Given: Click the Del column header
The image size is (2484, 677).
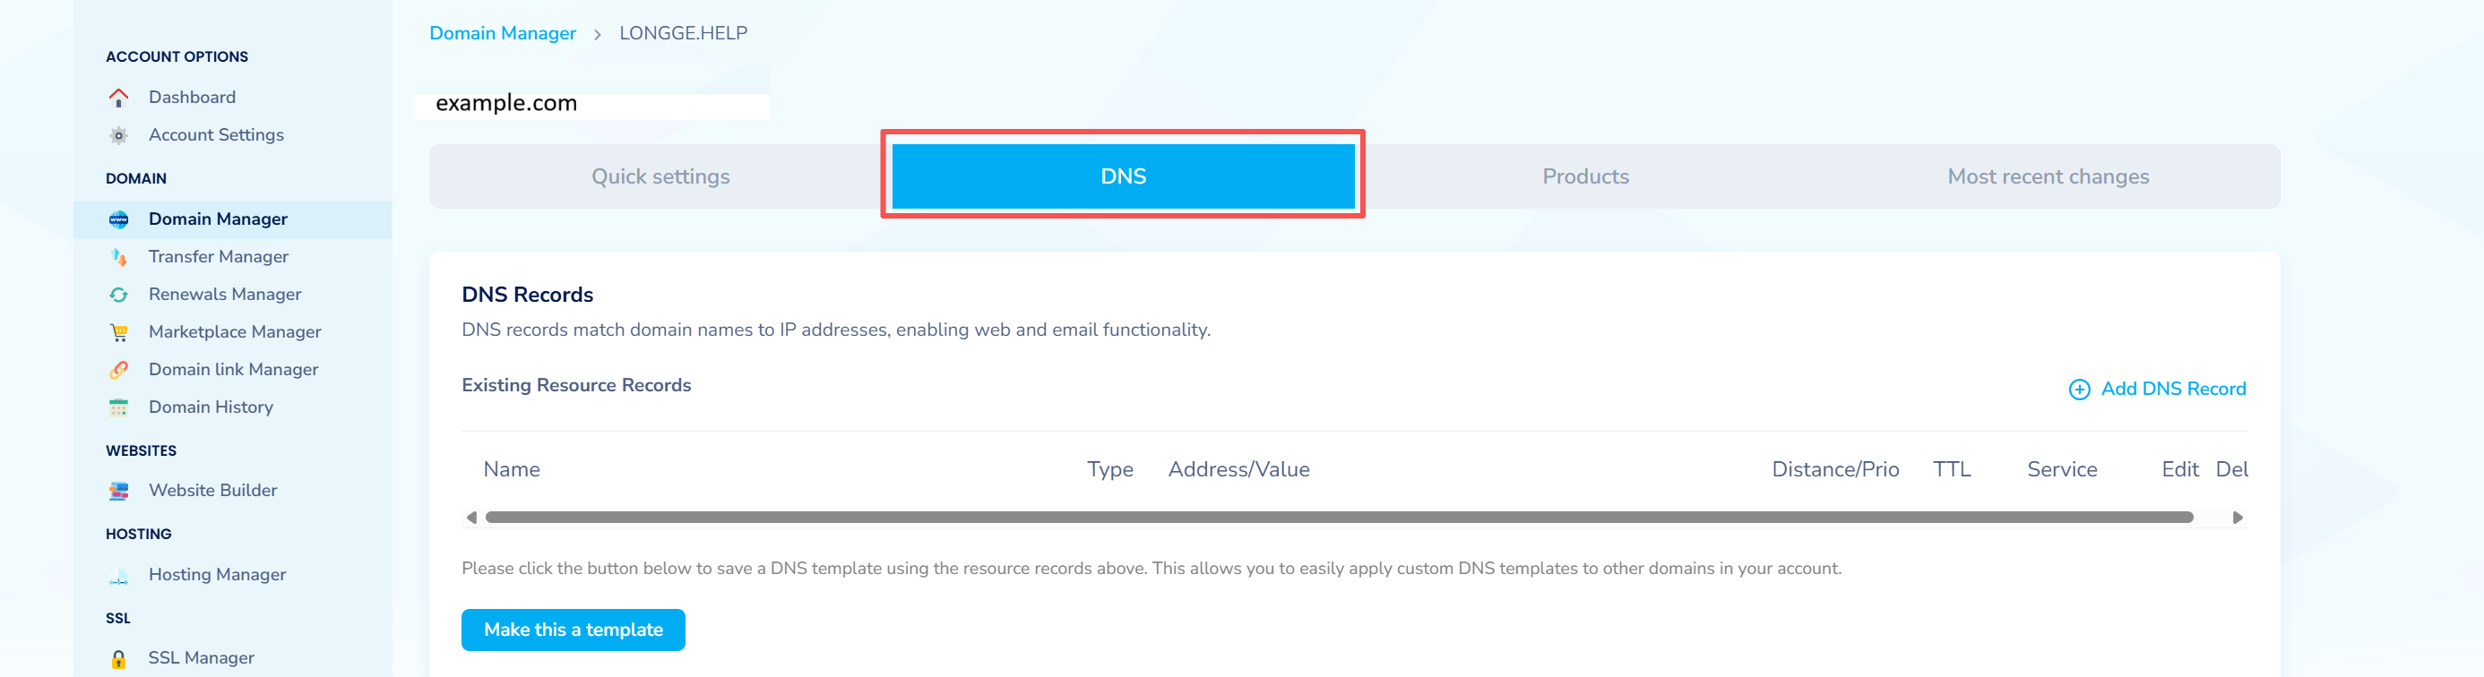Looking at the screenshot, I should pos(2231,469).
